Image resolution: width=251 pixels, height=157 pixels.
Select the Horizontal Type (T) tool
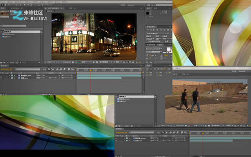pos(32,5)
